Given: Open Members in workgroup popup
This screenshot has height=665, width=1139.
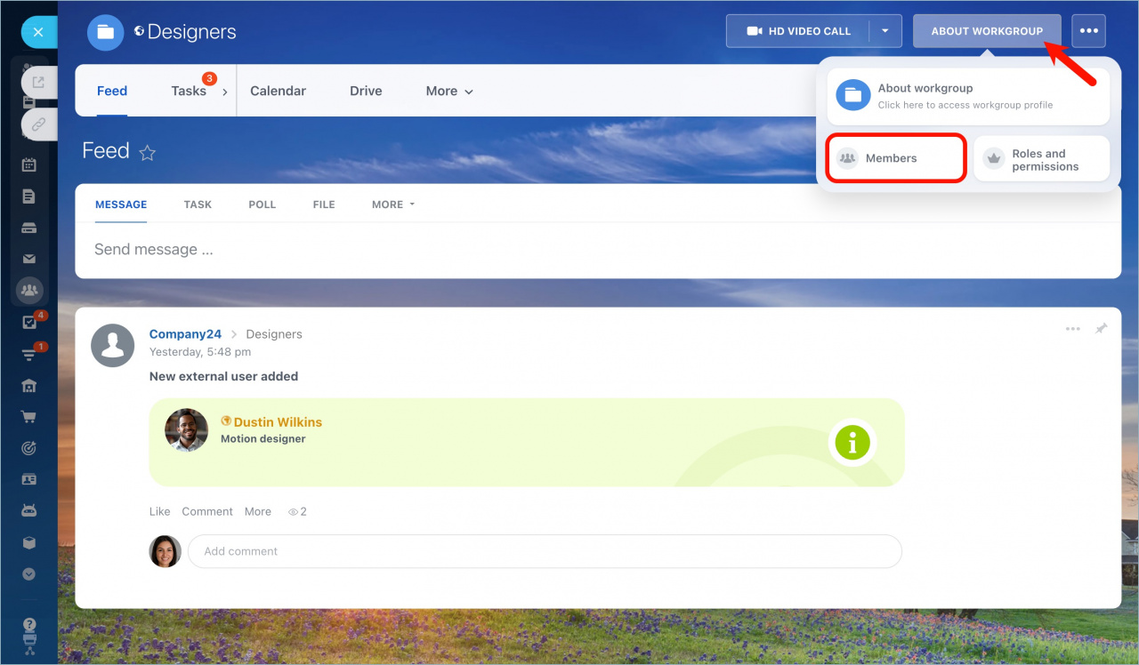Looking at the screenshot, I should (896, 158).
